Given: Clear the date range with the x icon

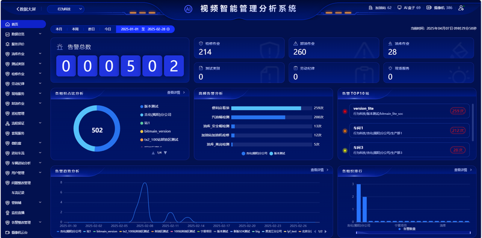Looking at the screenshot, I should (168, 29).
